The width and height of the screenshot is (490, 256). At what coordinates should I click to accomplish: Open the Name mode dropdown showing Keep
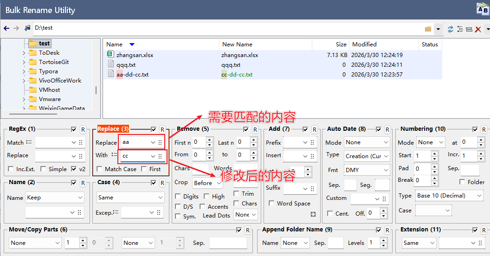tap(55, 198)
